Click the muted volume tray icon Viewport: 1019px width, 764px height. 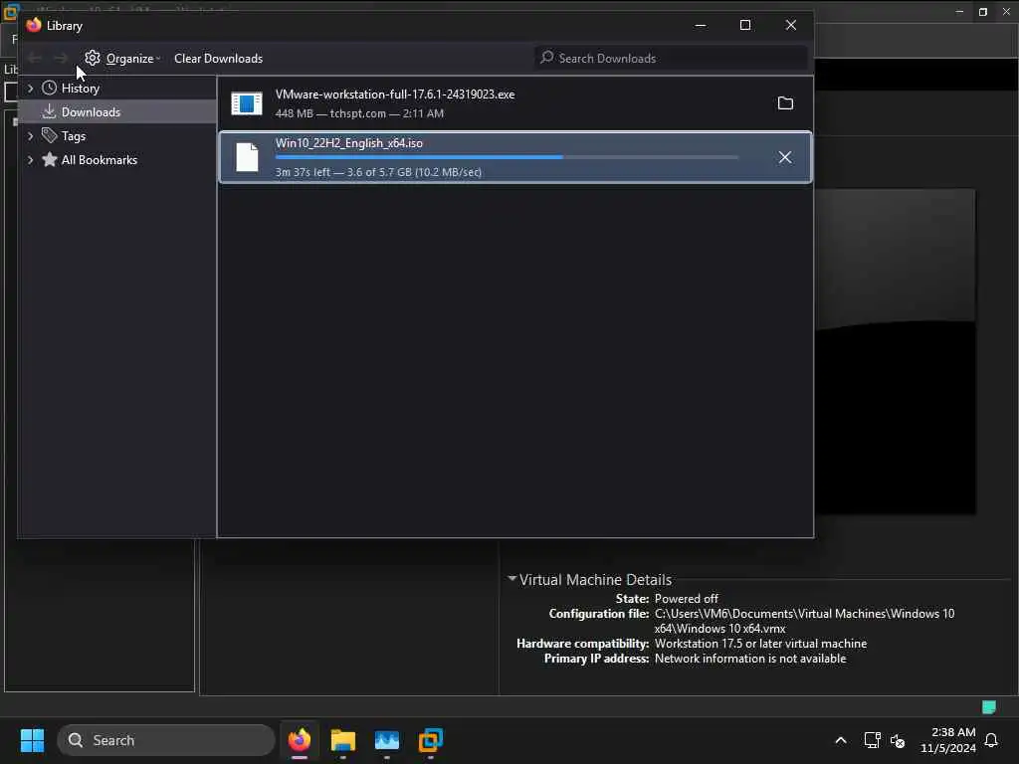[x=898, y=740]
